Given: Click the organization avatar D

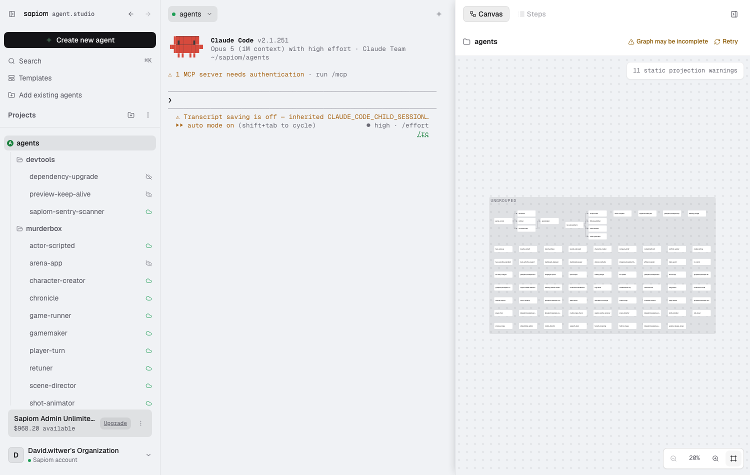Looking at the screenshot, I should 16,455.
